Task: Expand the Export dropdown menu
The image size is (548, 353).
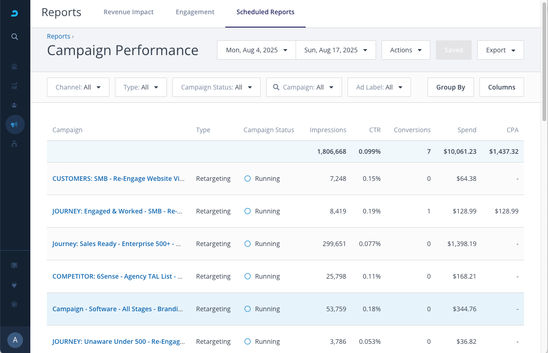Action: click(501, 50)
